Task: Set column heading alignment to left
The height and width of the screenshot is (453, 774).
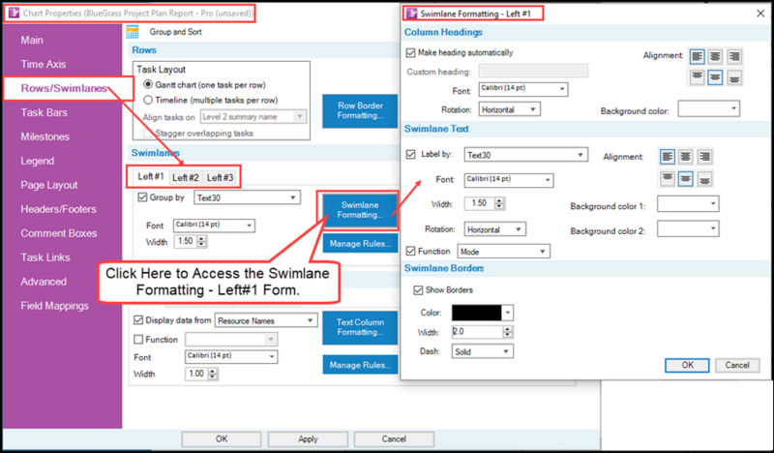Action: coord(697,56)
